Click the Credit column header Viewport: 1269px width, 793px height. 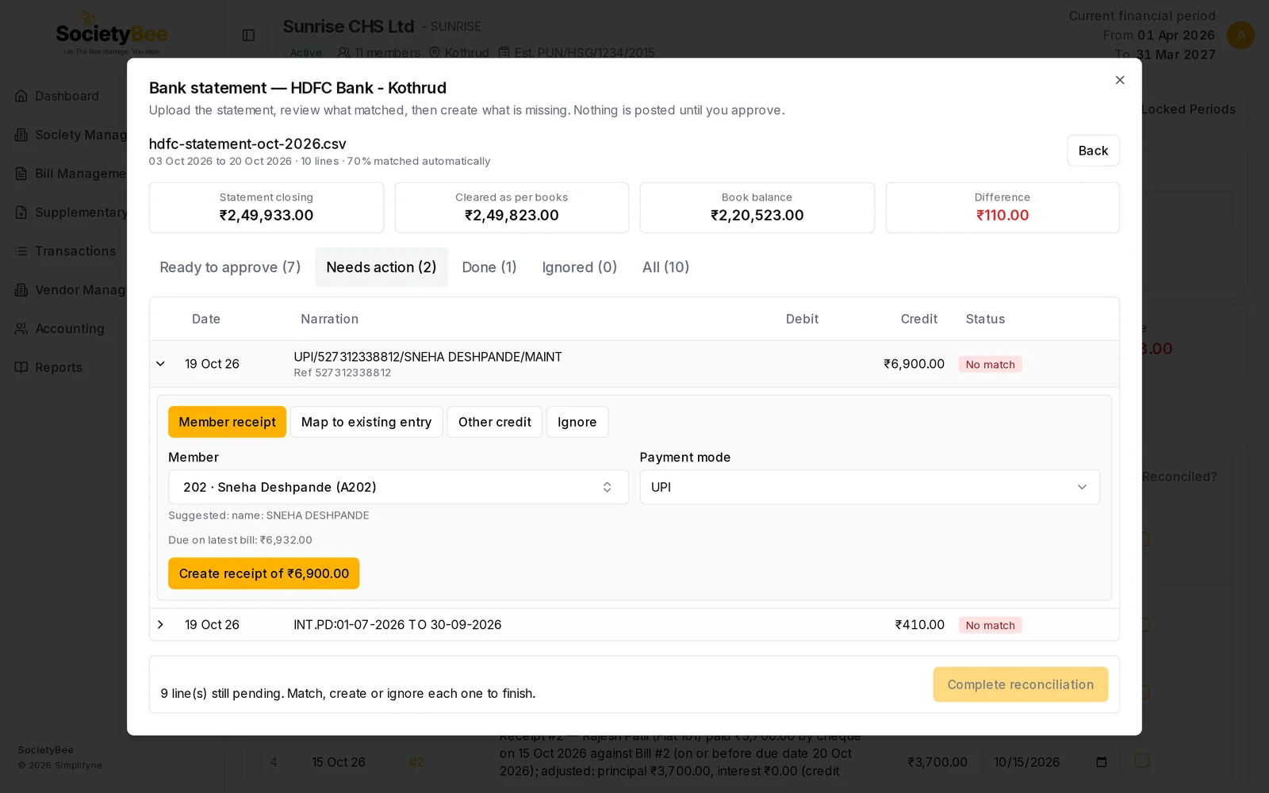919,319
